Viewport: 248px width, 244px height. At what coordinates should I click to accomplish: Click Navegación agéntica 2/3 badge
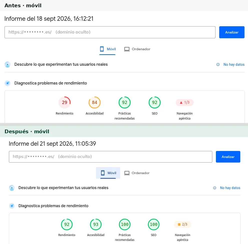[x=182, y=224]
